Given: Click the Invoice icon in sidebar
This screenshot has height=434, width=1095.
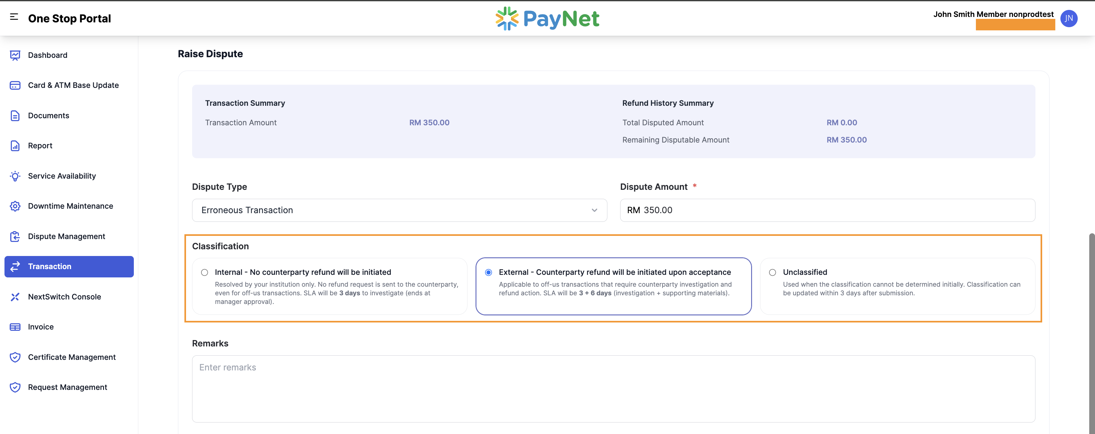Looking at the screenshot, I should pyautogui.click(x=15, y=327).
